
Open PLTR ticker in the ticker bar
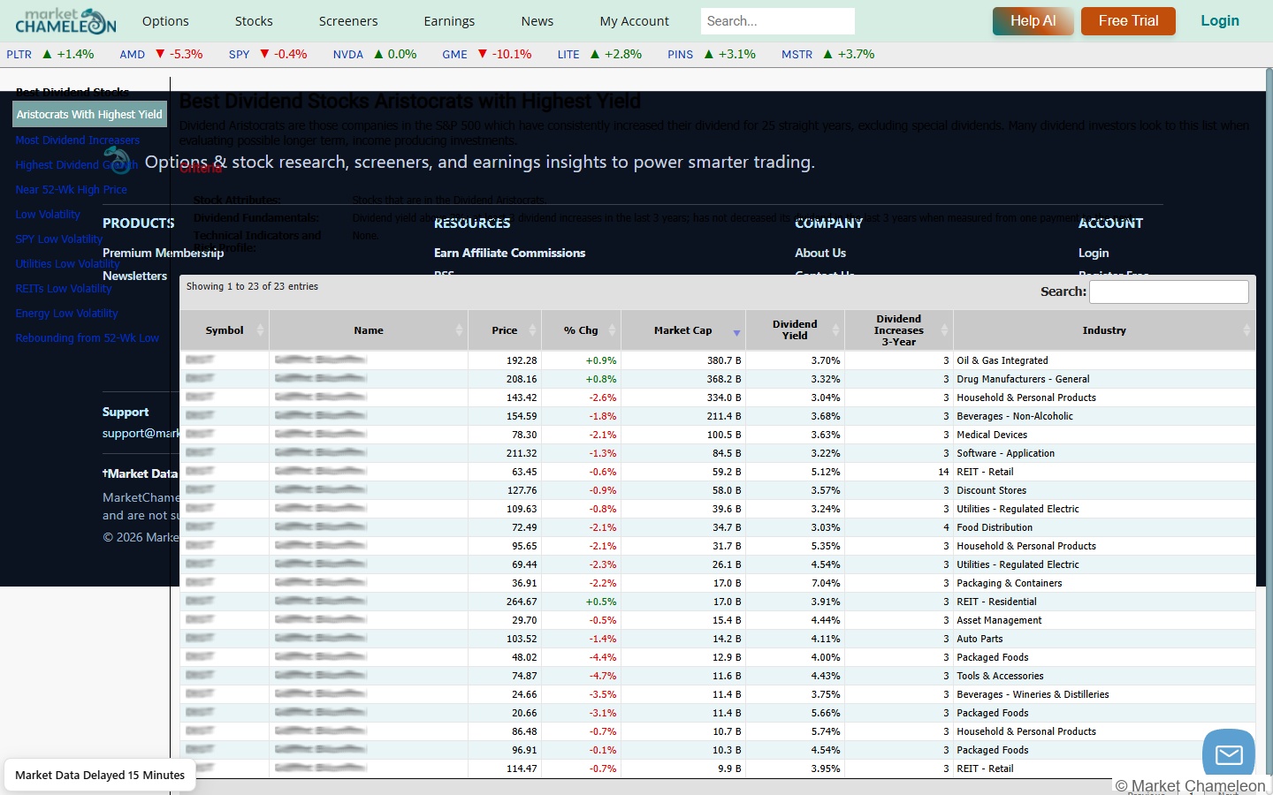point(19,55)
